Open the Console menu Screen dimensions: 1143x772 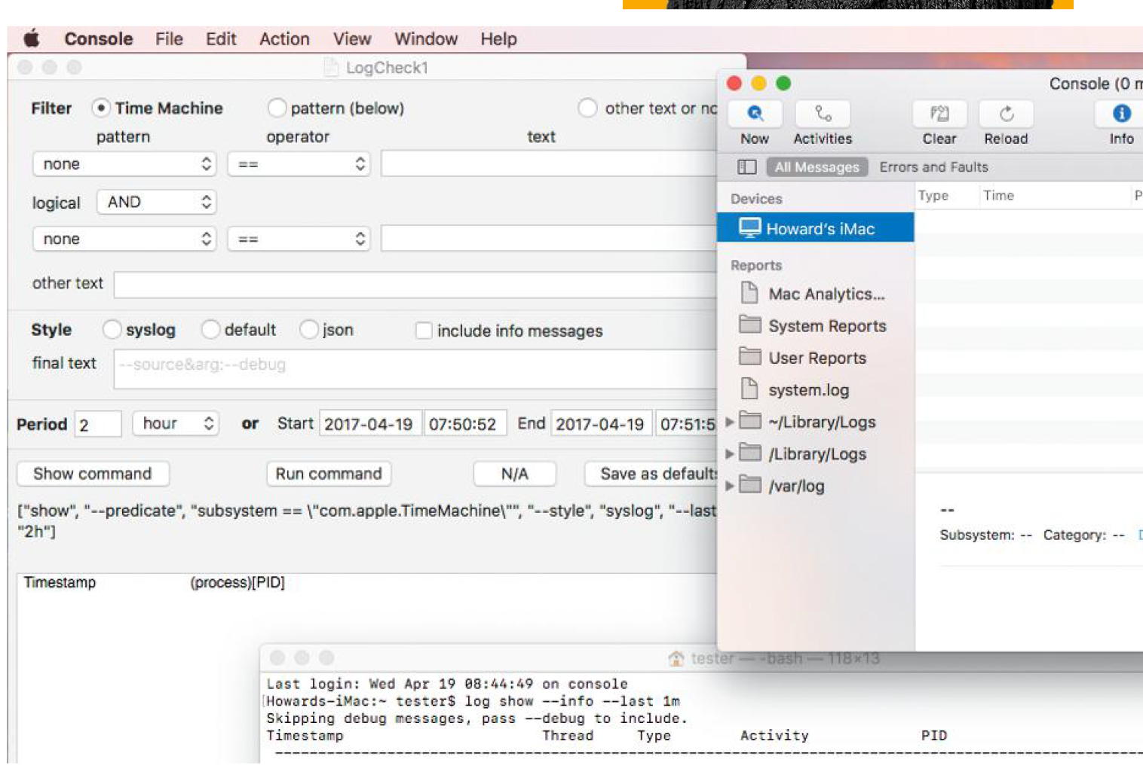click(x=99, y=38)
